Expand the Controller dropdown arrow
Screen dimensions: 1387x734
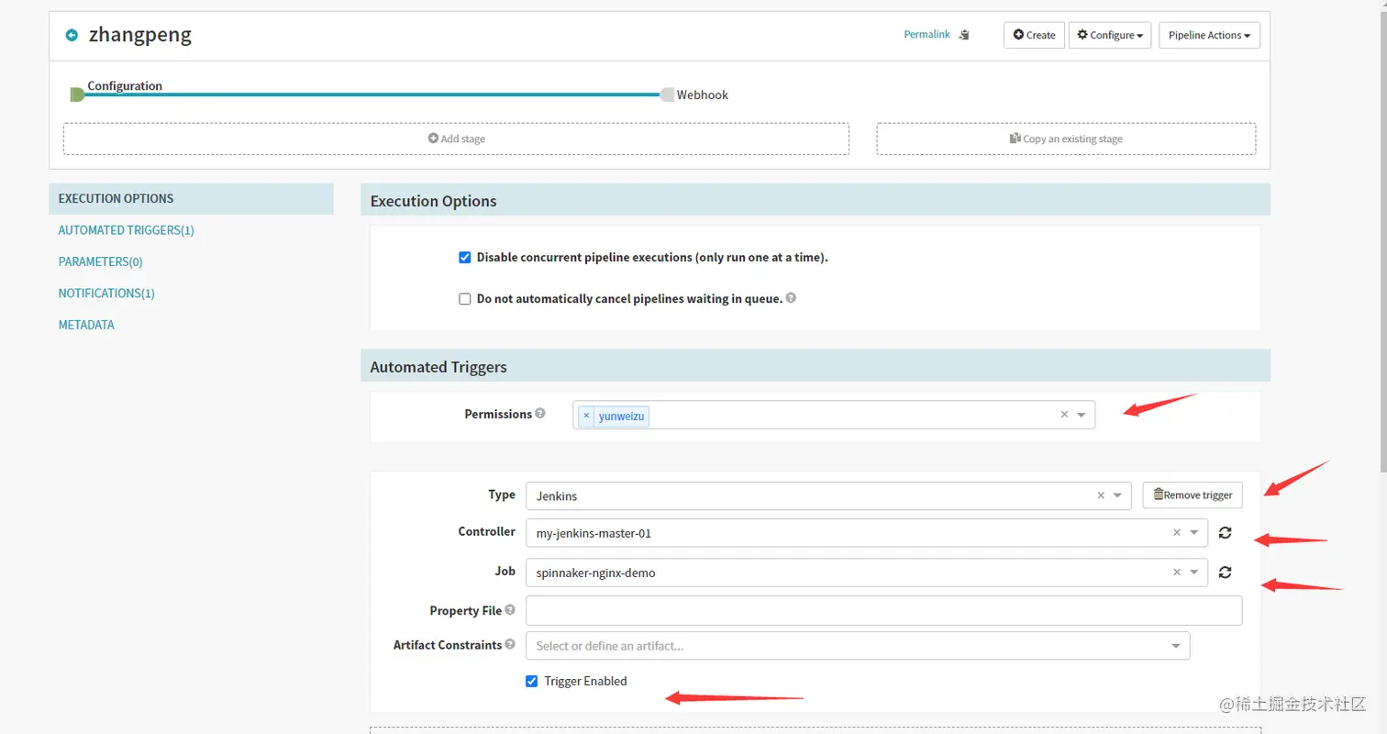tap(1193, 532)
